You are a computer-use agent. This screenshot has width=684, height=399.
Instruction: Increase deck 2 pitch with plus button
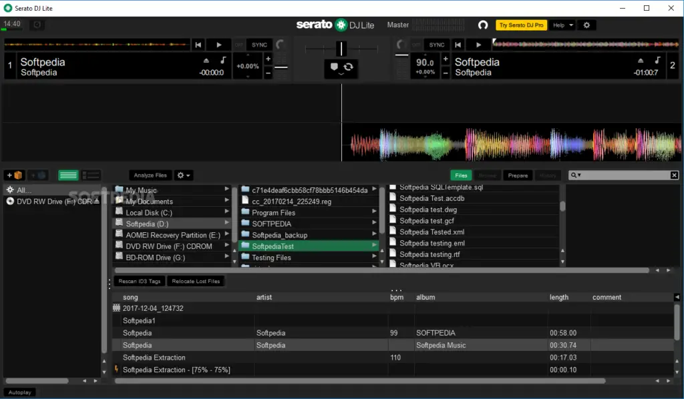446,59
